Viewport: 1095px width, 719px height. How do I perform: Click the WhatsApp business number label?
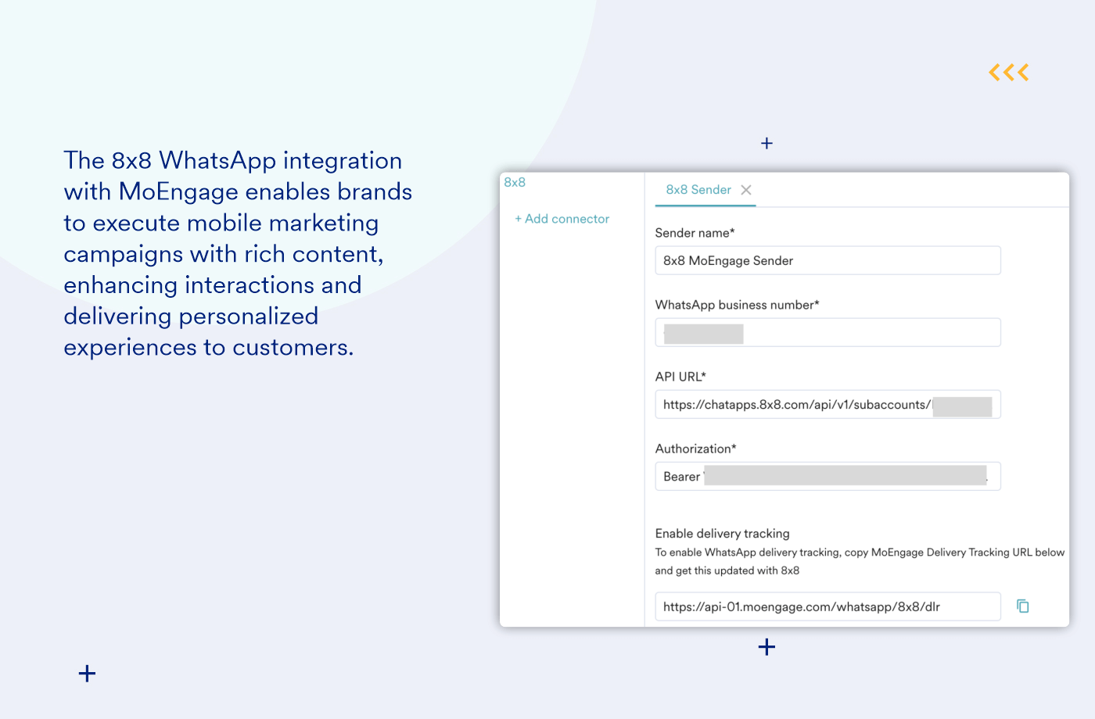click(737, 305)
